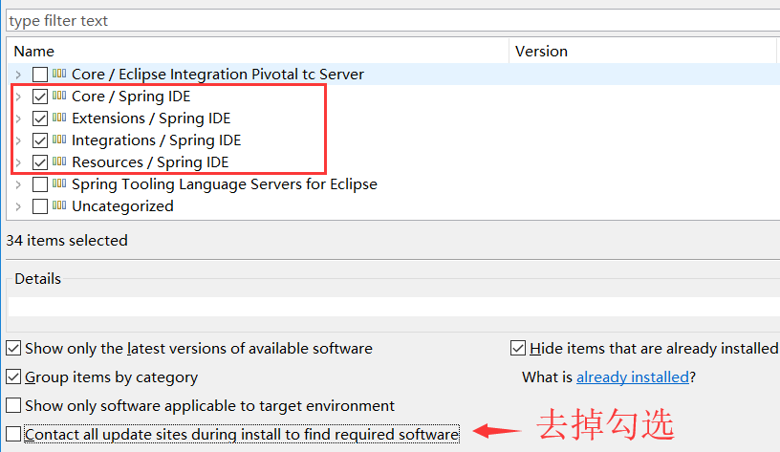
Task: Expand the Extensions / Spring IDE node
Action: (18, 118)
